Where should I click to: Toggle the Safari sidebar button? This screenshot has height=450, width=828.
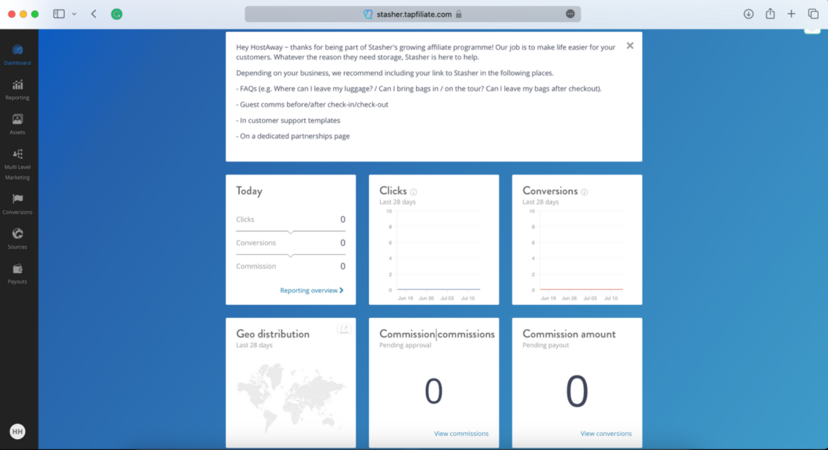(x=59, y=14)
